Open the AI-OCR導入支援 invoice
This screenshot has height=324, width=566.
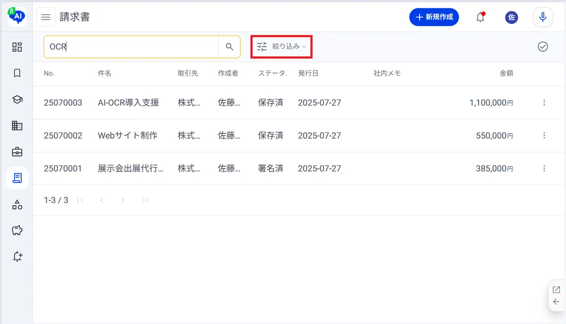(x=128, y=102)
